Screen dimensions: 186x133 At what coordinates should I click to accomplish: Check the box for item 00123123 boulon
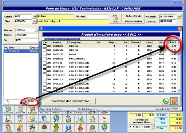pyautogui.click(x=45, y=55)
